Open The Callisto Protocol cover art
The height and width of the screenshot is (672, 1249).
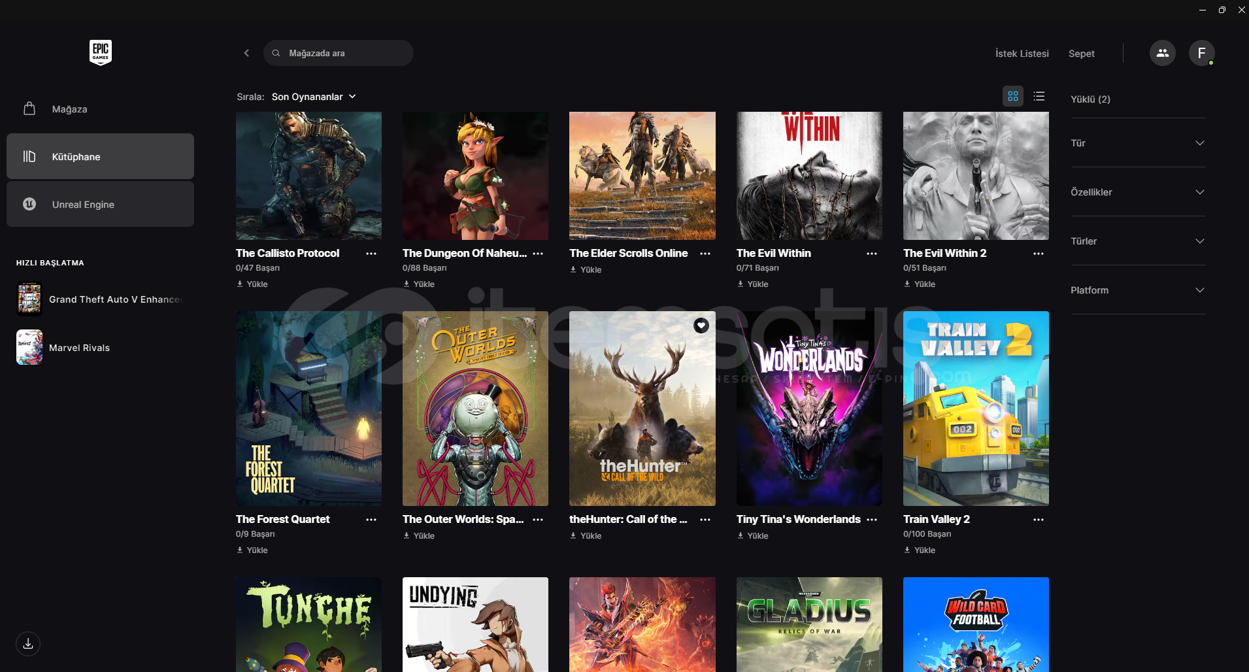coord(308,176)
